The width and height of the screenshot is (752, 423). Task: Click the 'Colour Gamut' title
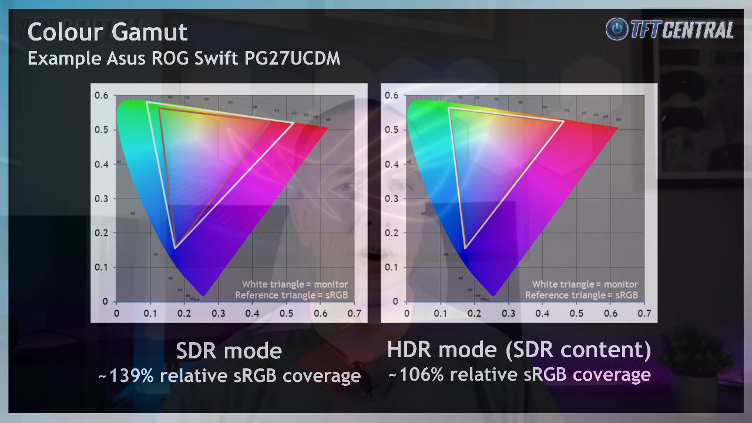(108, 32)
